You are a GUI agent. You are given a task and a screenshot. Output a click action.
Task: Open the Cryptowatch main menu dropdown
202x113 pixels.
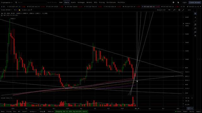tap(7, 3)
